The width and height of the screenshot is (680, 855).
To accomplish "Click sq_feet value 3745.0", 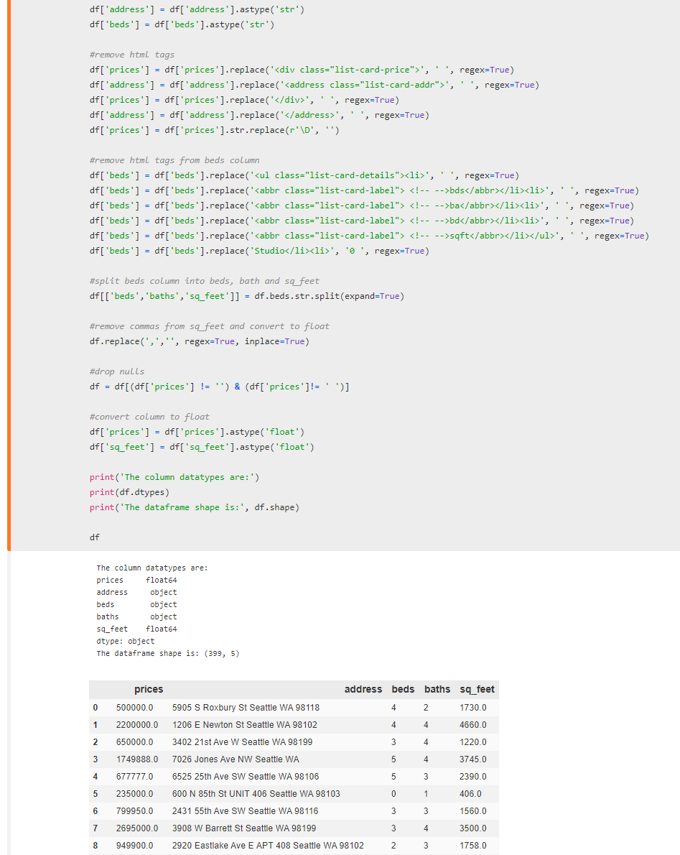I will coord(473,759).
